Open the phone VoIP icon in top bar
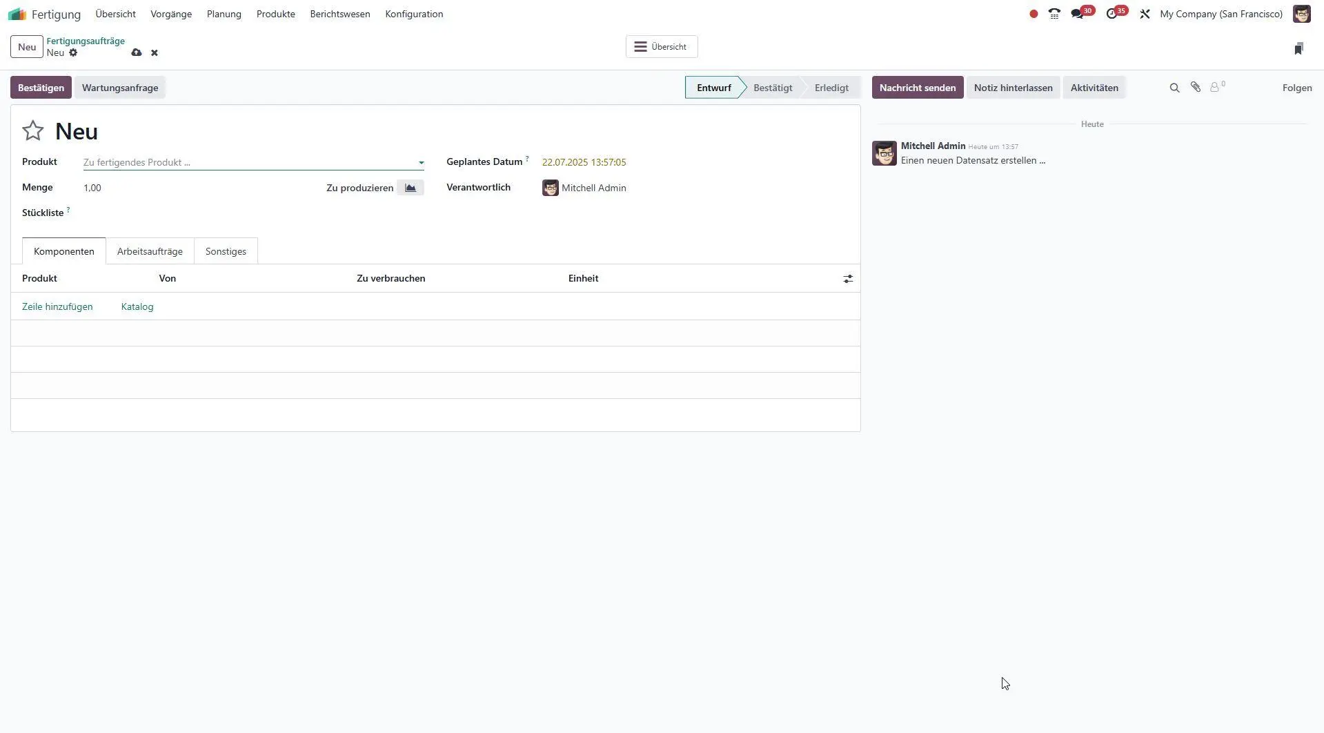The image size is (1324, 733). pyautogui.click(x=1054, y=14)
